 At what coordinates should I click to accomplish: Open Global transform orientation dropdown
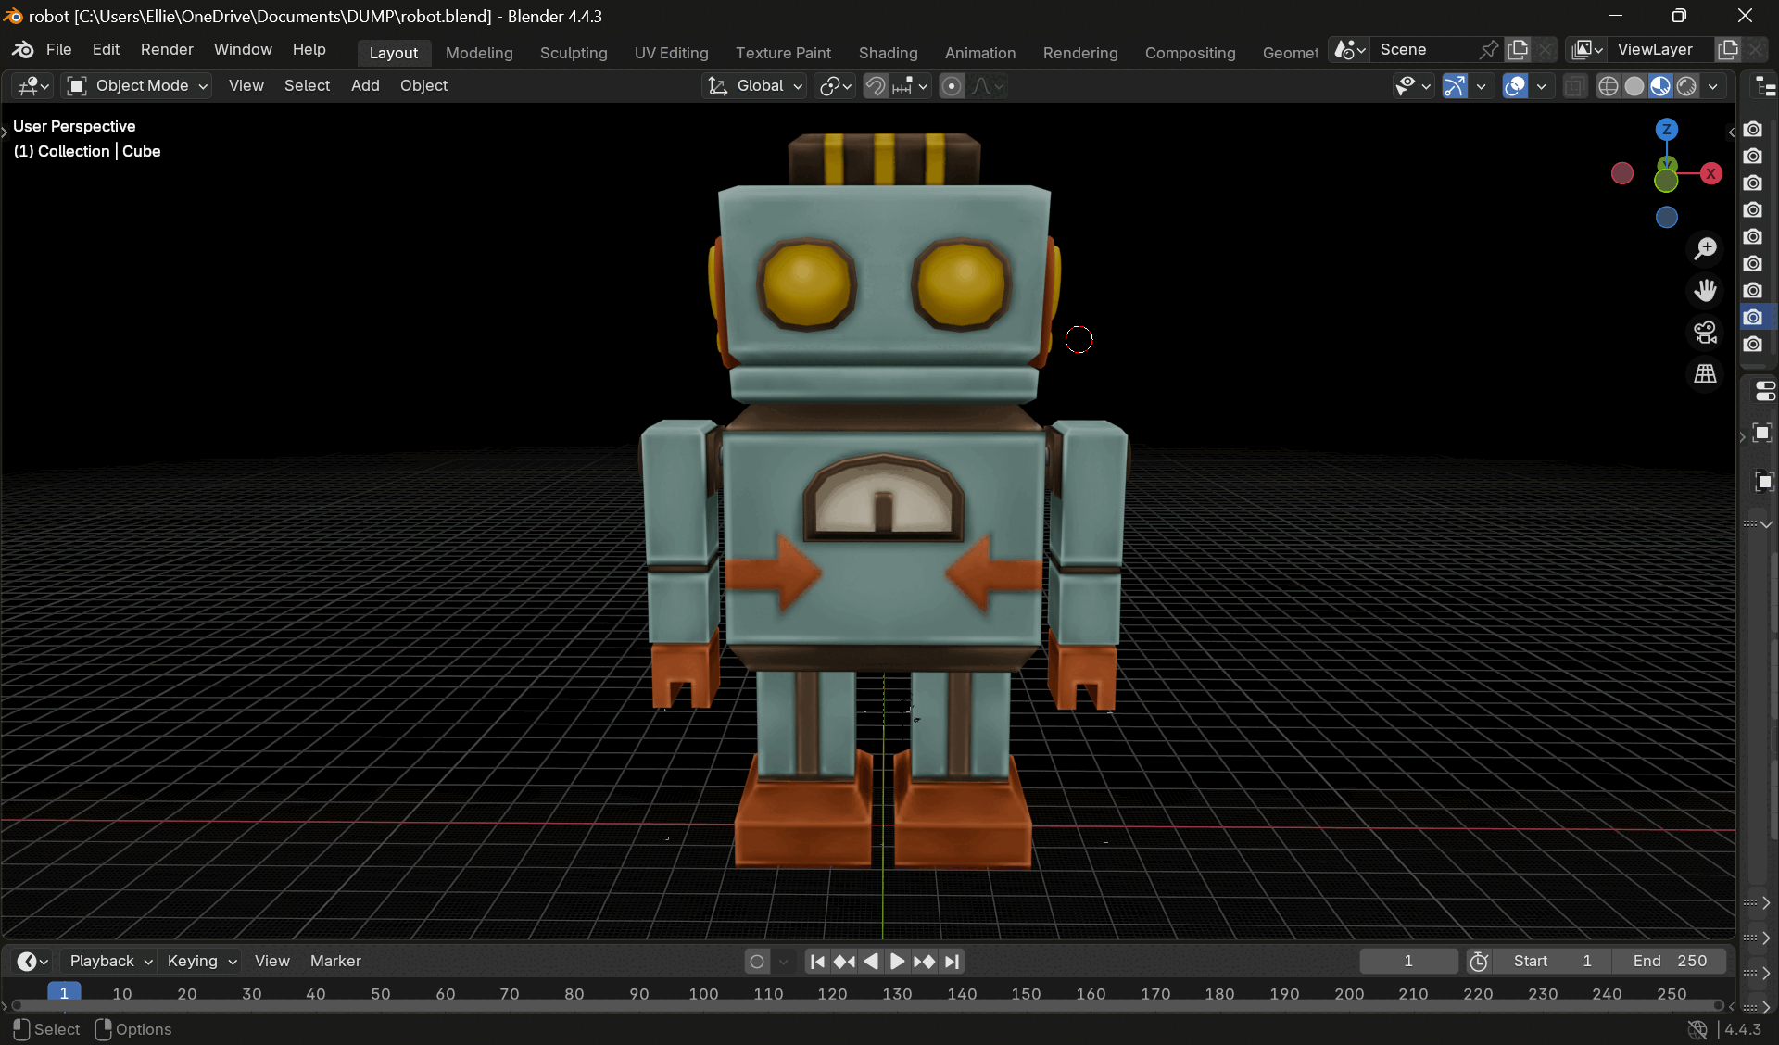tap(756, 85)
